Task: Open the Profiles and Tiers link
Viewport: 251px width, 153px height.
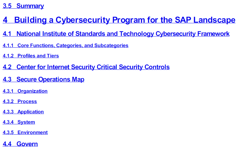Action: pyautogui.click(x=38, y=56)
